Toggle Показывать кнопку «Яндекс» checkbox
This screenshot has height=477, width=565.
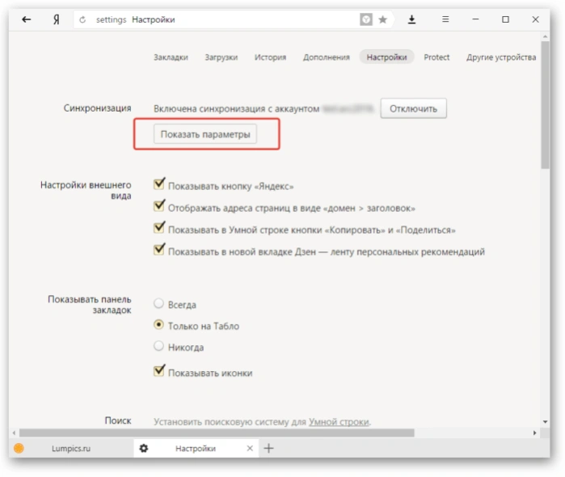159,184
